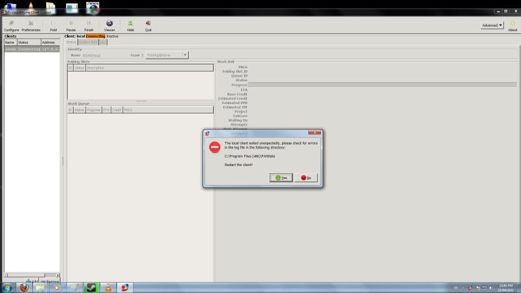Open Windows Media Player from taskbar

pos(57,287)
